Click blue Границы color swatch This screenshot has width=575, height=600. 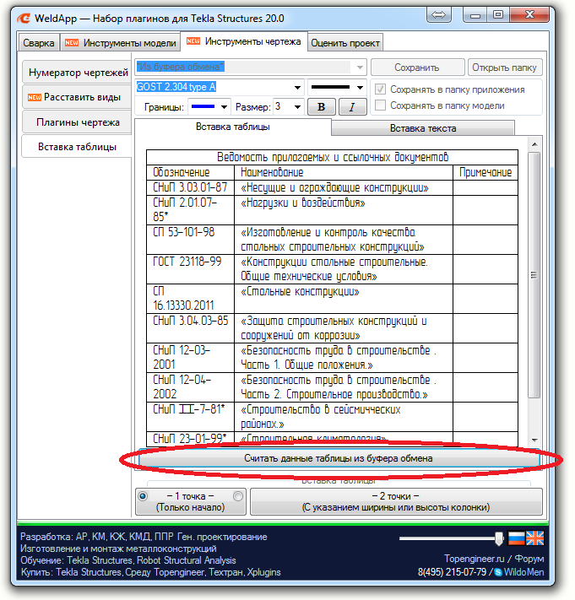point(203,107)
